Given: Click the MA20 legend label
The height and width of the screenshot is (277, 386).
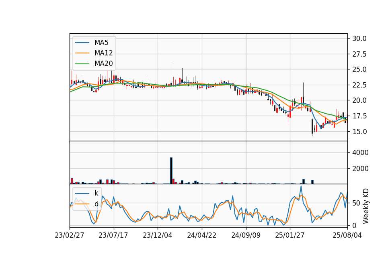Looking at the screenshot, I should click(x=103, y=63).
